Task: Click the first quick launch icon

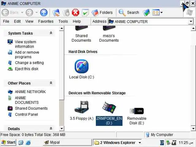Action: click(x=21, y=142)
